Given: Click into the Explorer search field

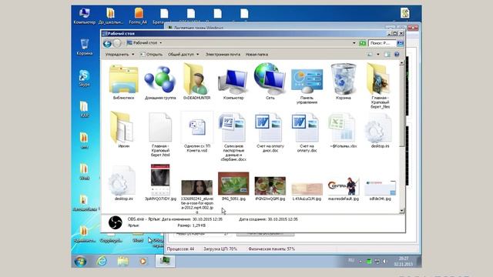Looking at the screenshot, I should tap(382, 43).
